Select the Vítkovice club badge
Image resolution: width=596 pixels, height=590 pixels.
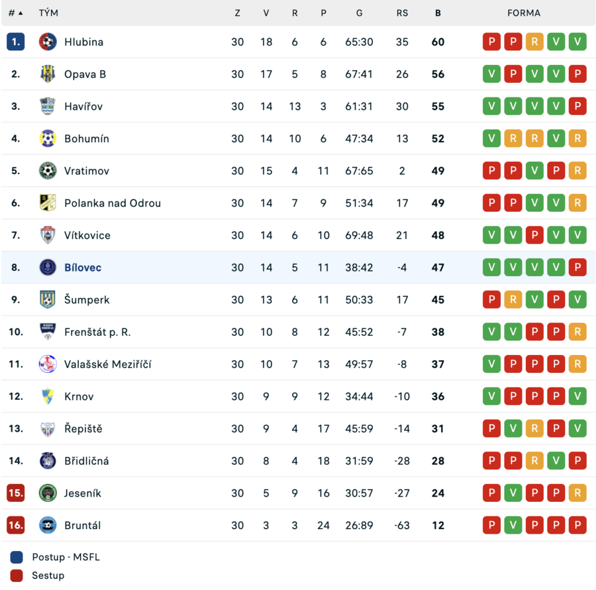(48, 235)
